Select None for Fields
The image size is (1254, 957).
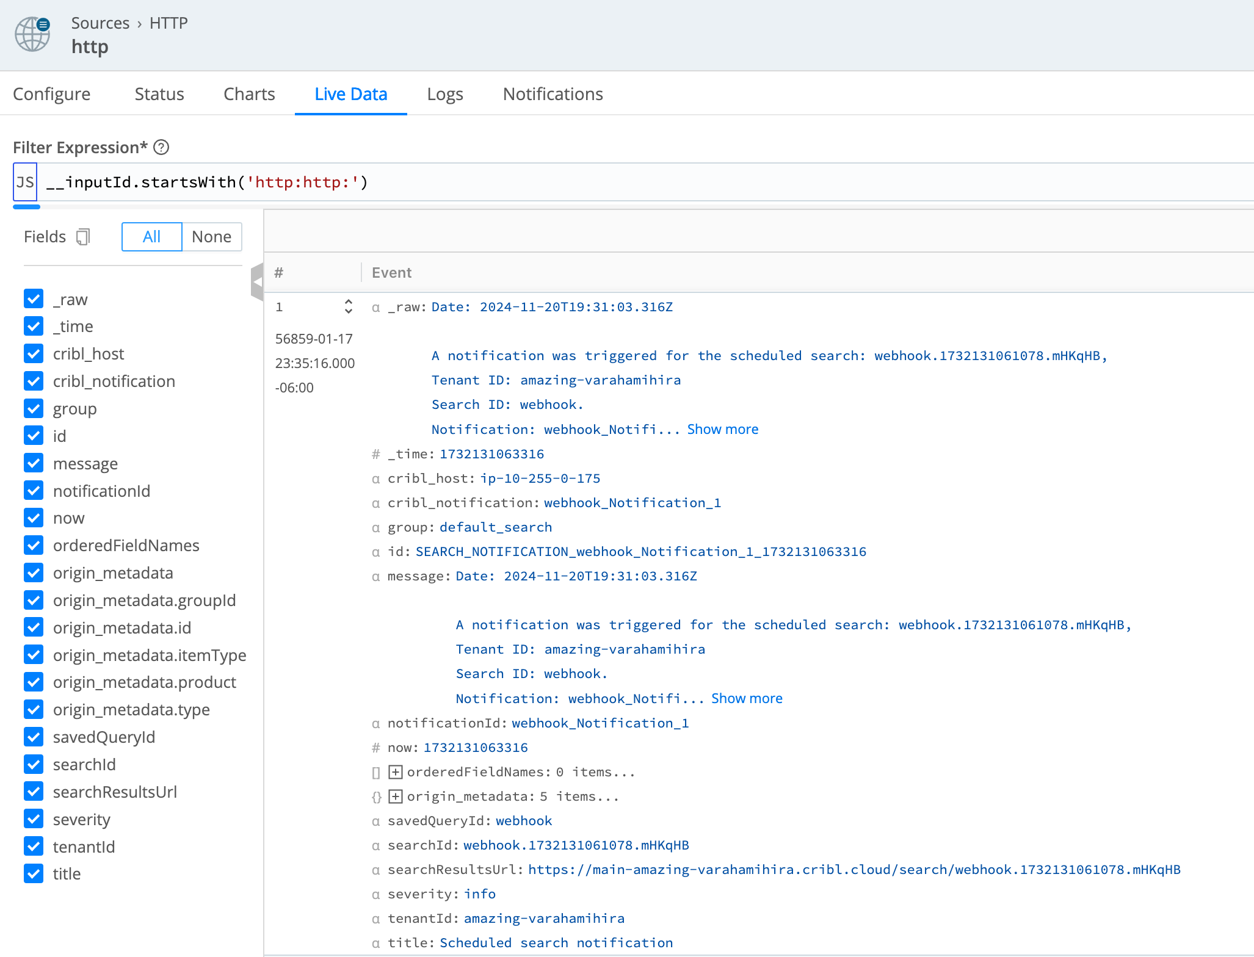[x=211, y=237]
